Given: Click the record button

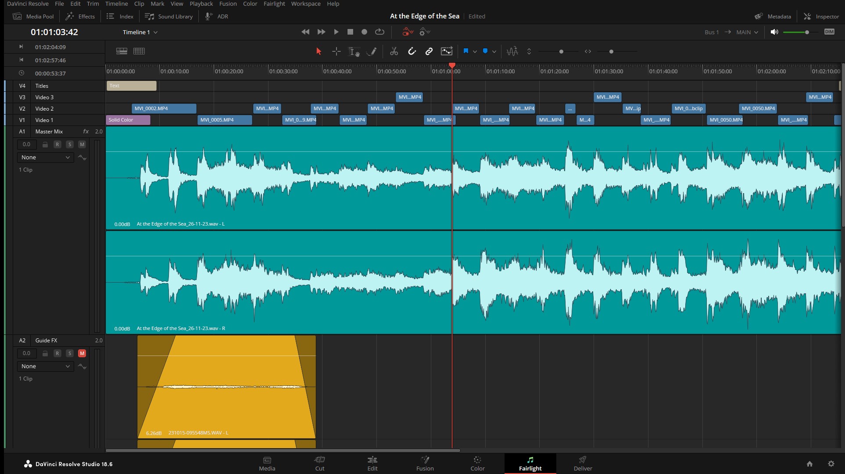Looking at the screenshot, I should pos(364,32).
